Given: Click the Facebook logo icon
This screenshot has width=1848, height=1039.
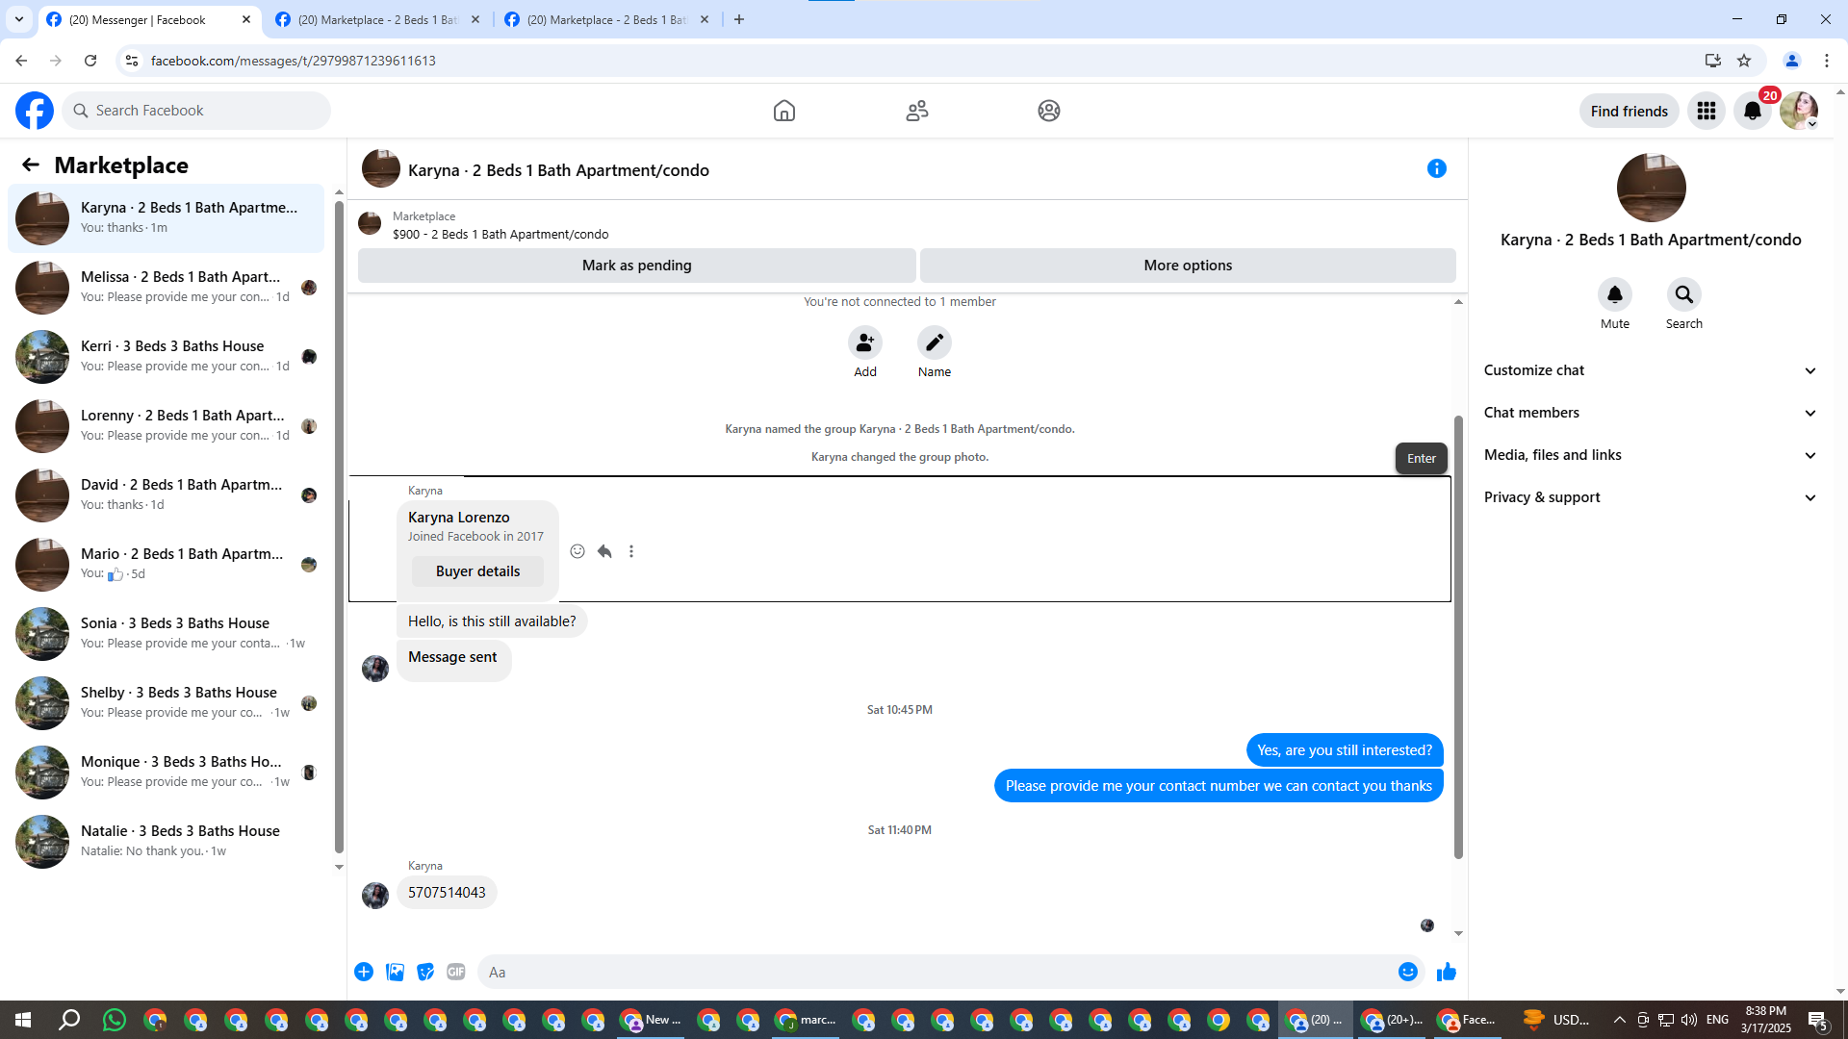Looking at the screenshot, I should coord(35,111).
